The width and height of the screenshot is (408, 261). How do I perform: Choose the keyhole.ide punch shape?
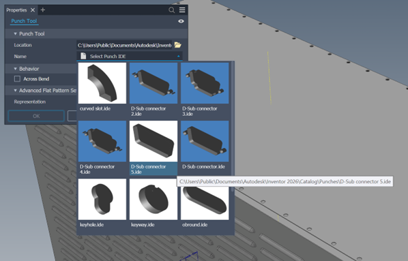coord(102,199)
